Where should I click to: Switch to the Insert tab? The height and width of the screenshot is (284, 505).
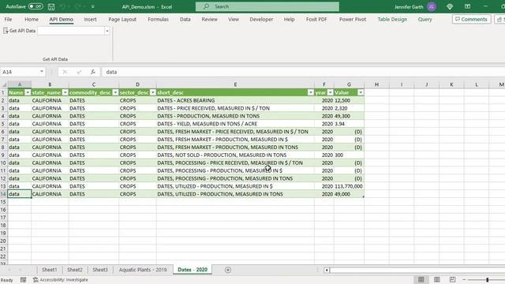90,19
